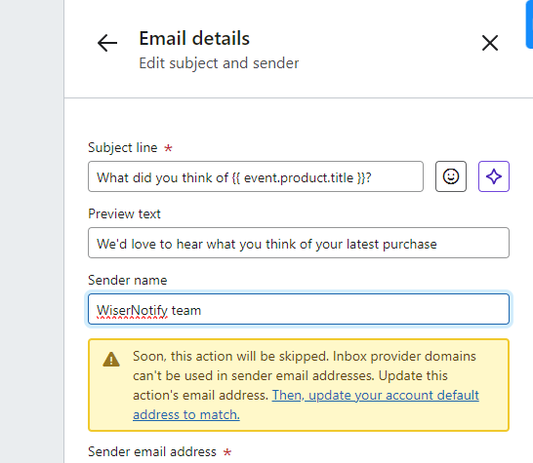The width and height of the screenshot is (533, 463).
Task: Click the blue button at top-right edge
Action: (x=529, y=23)
